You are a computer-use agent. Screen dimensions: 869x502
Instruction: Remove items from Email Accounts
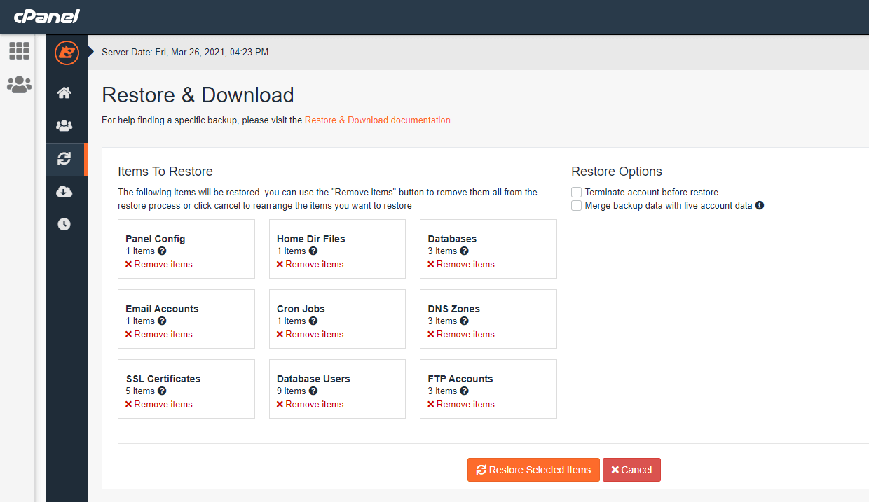pos(159,335)
